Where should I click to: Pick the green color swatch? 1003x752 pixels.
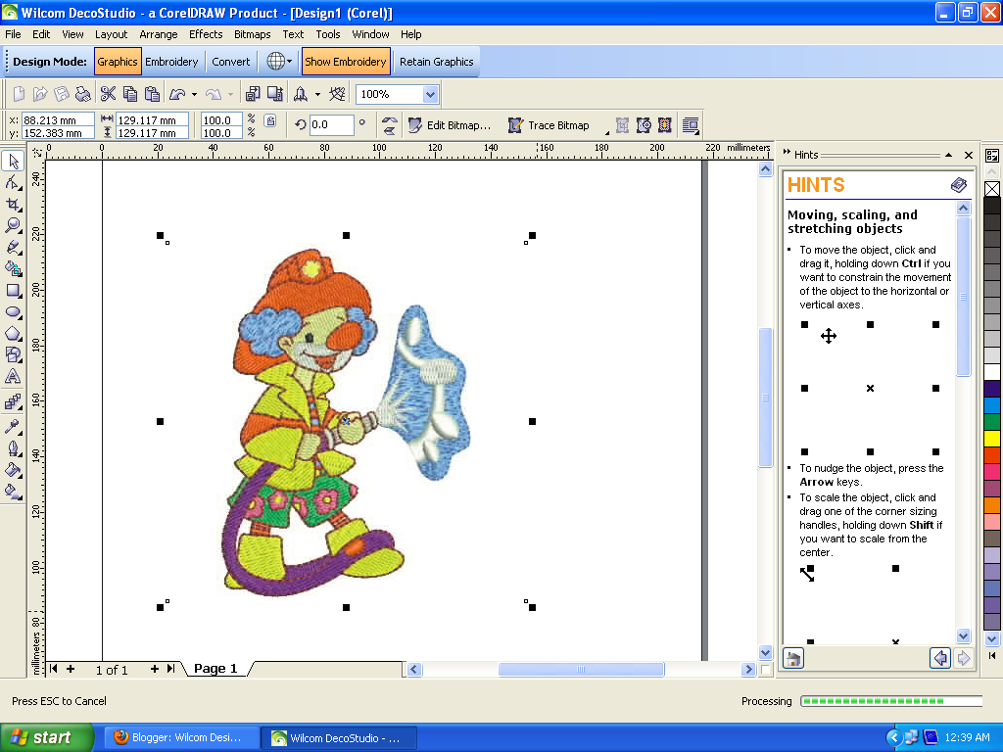click(992, 421)
